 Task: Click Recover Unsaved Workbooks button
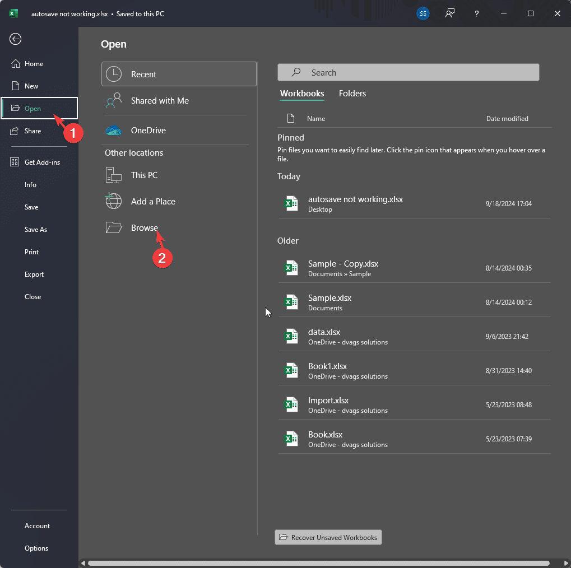pyautogui.click(x=328, y=537)
